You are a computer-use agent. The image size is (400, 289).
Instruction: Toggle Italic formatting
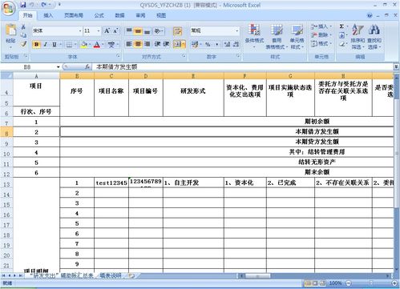click(45, 45)
